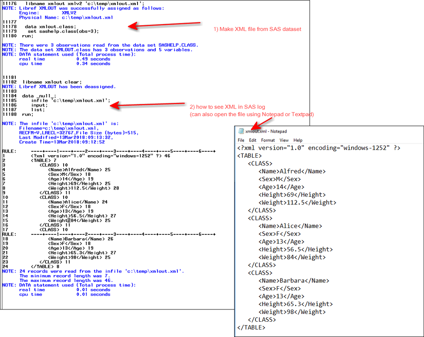Click 'Last Modified=13Mar2018:09:13:32' log line

coord(66,137)
